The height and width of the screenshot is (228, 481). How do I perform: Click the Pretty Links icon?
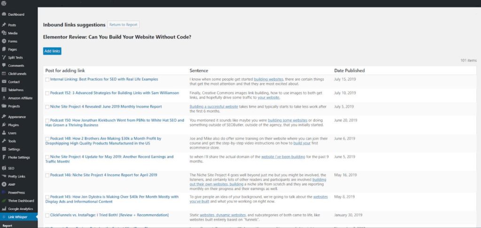(4, 176)
